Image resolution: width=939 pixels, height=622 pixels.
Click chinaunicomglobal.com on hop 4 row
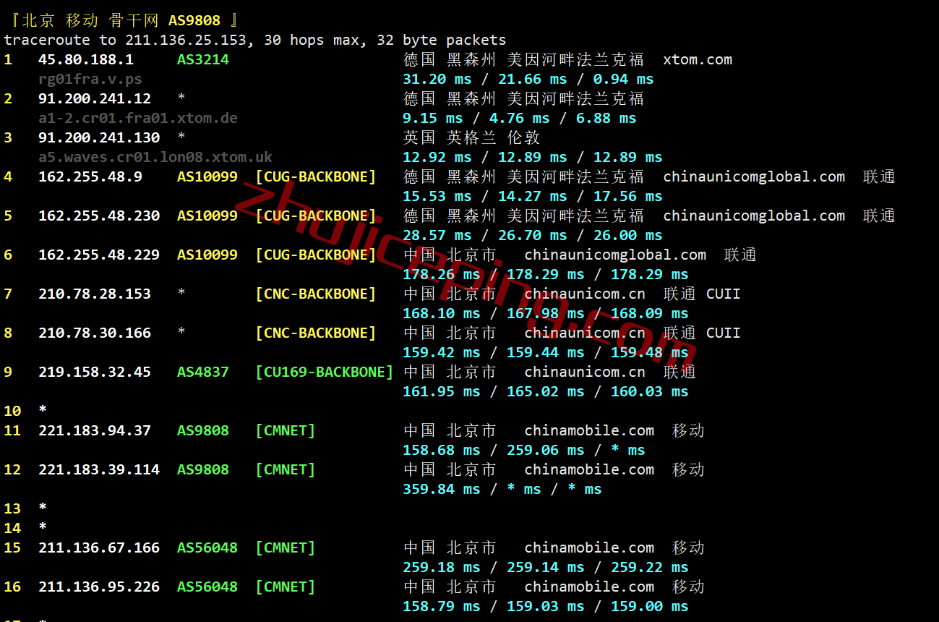tap(754, 176)
